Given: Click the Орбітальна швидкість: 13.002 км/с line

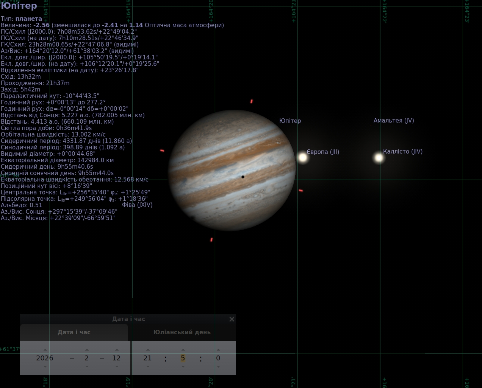Looking at the screenshot, I should click(x=53, y=135).
